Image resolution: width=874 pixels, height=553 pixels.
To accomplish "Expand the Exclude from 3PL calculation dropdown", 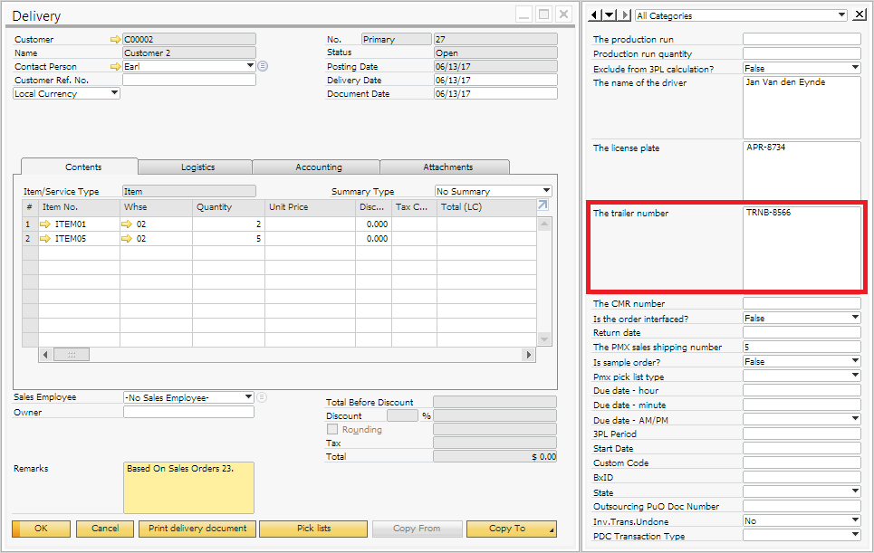I will (855, 69).
